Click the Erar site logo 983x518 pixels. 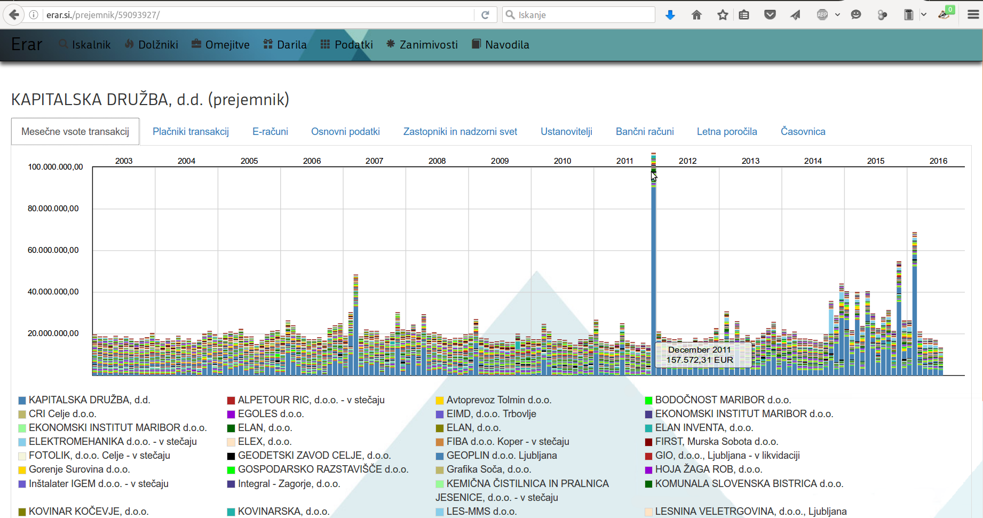[x=27, y=44]
